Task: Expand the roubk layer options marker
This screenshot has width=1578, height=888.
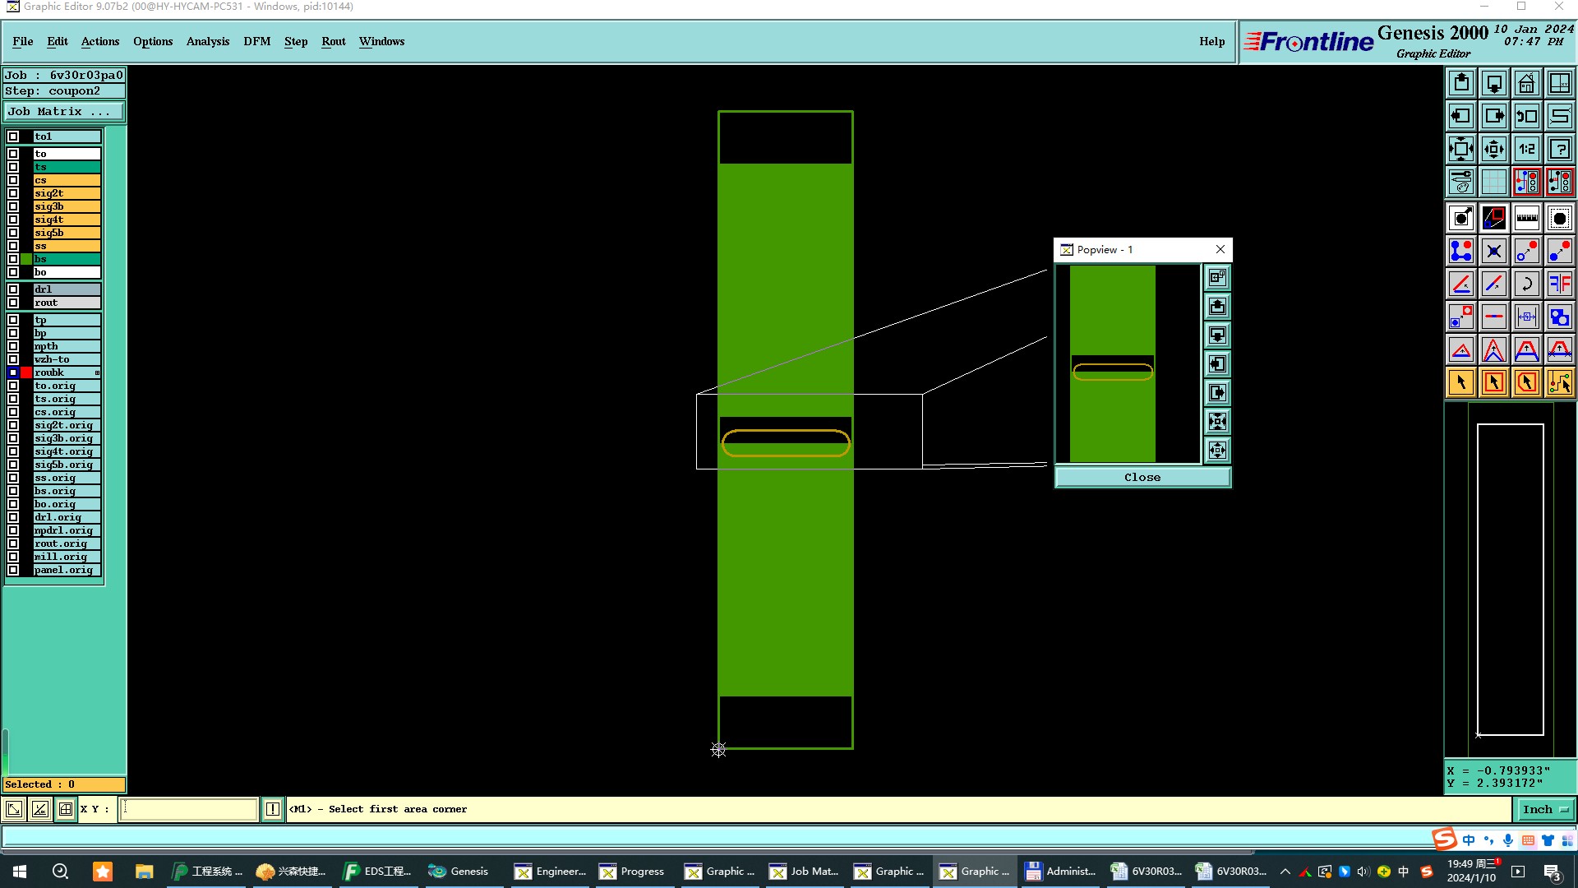Action: (97, 372)
